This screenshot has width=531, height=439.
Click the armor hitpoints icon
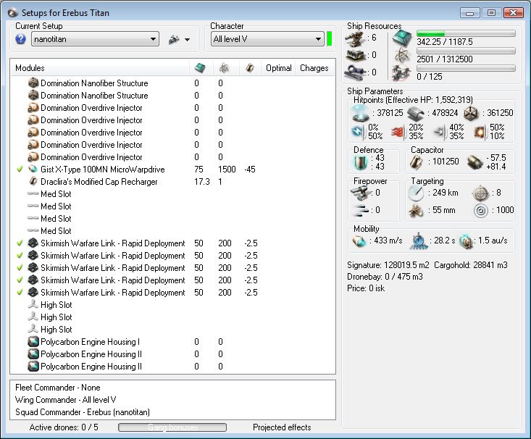tap(416, 114)
